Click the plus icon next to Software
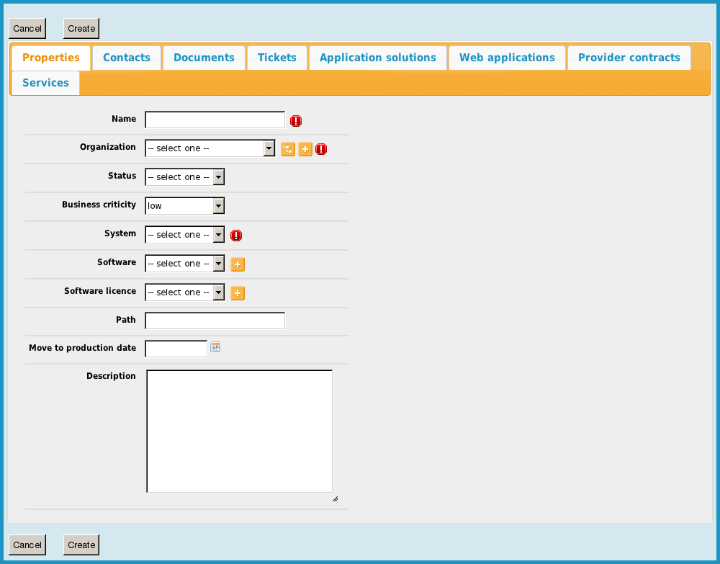 pos(238,264)
